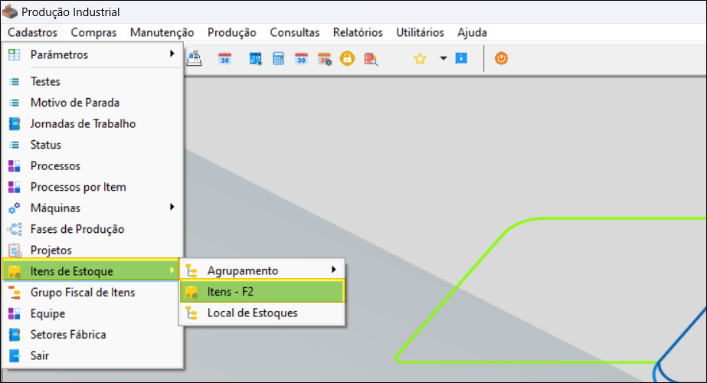Select Itens - F2 in the submenu

tap(263, 291)
